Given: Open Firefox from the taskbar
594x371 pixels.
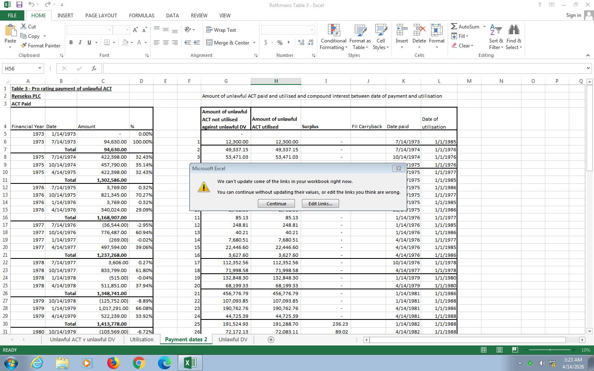Looking at the screenshot, I should [113, 363].
